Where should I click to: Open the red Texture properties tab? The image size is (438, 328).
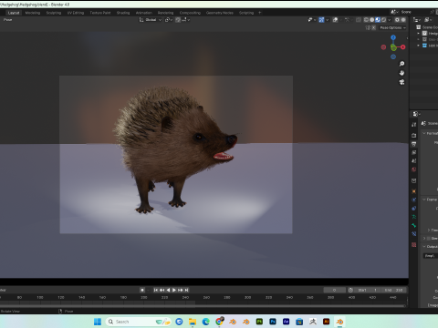(414, 245)
